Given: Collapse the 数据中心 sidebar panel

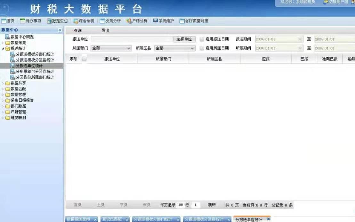Looking at the screenshot, I should tap(60, 30).
